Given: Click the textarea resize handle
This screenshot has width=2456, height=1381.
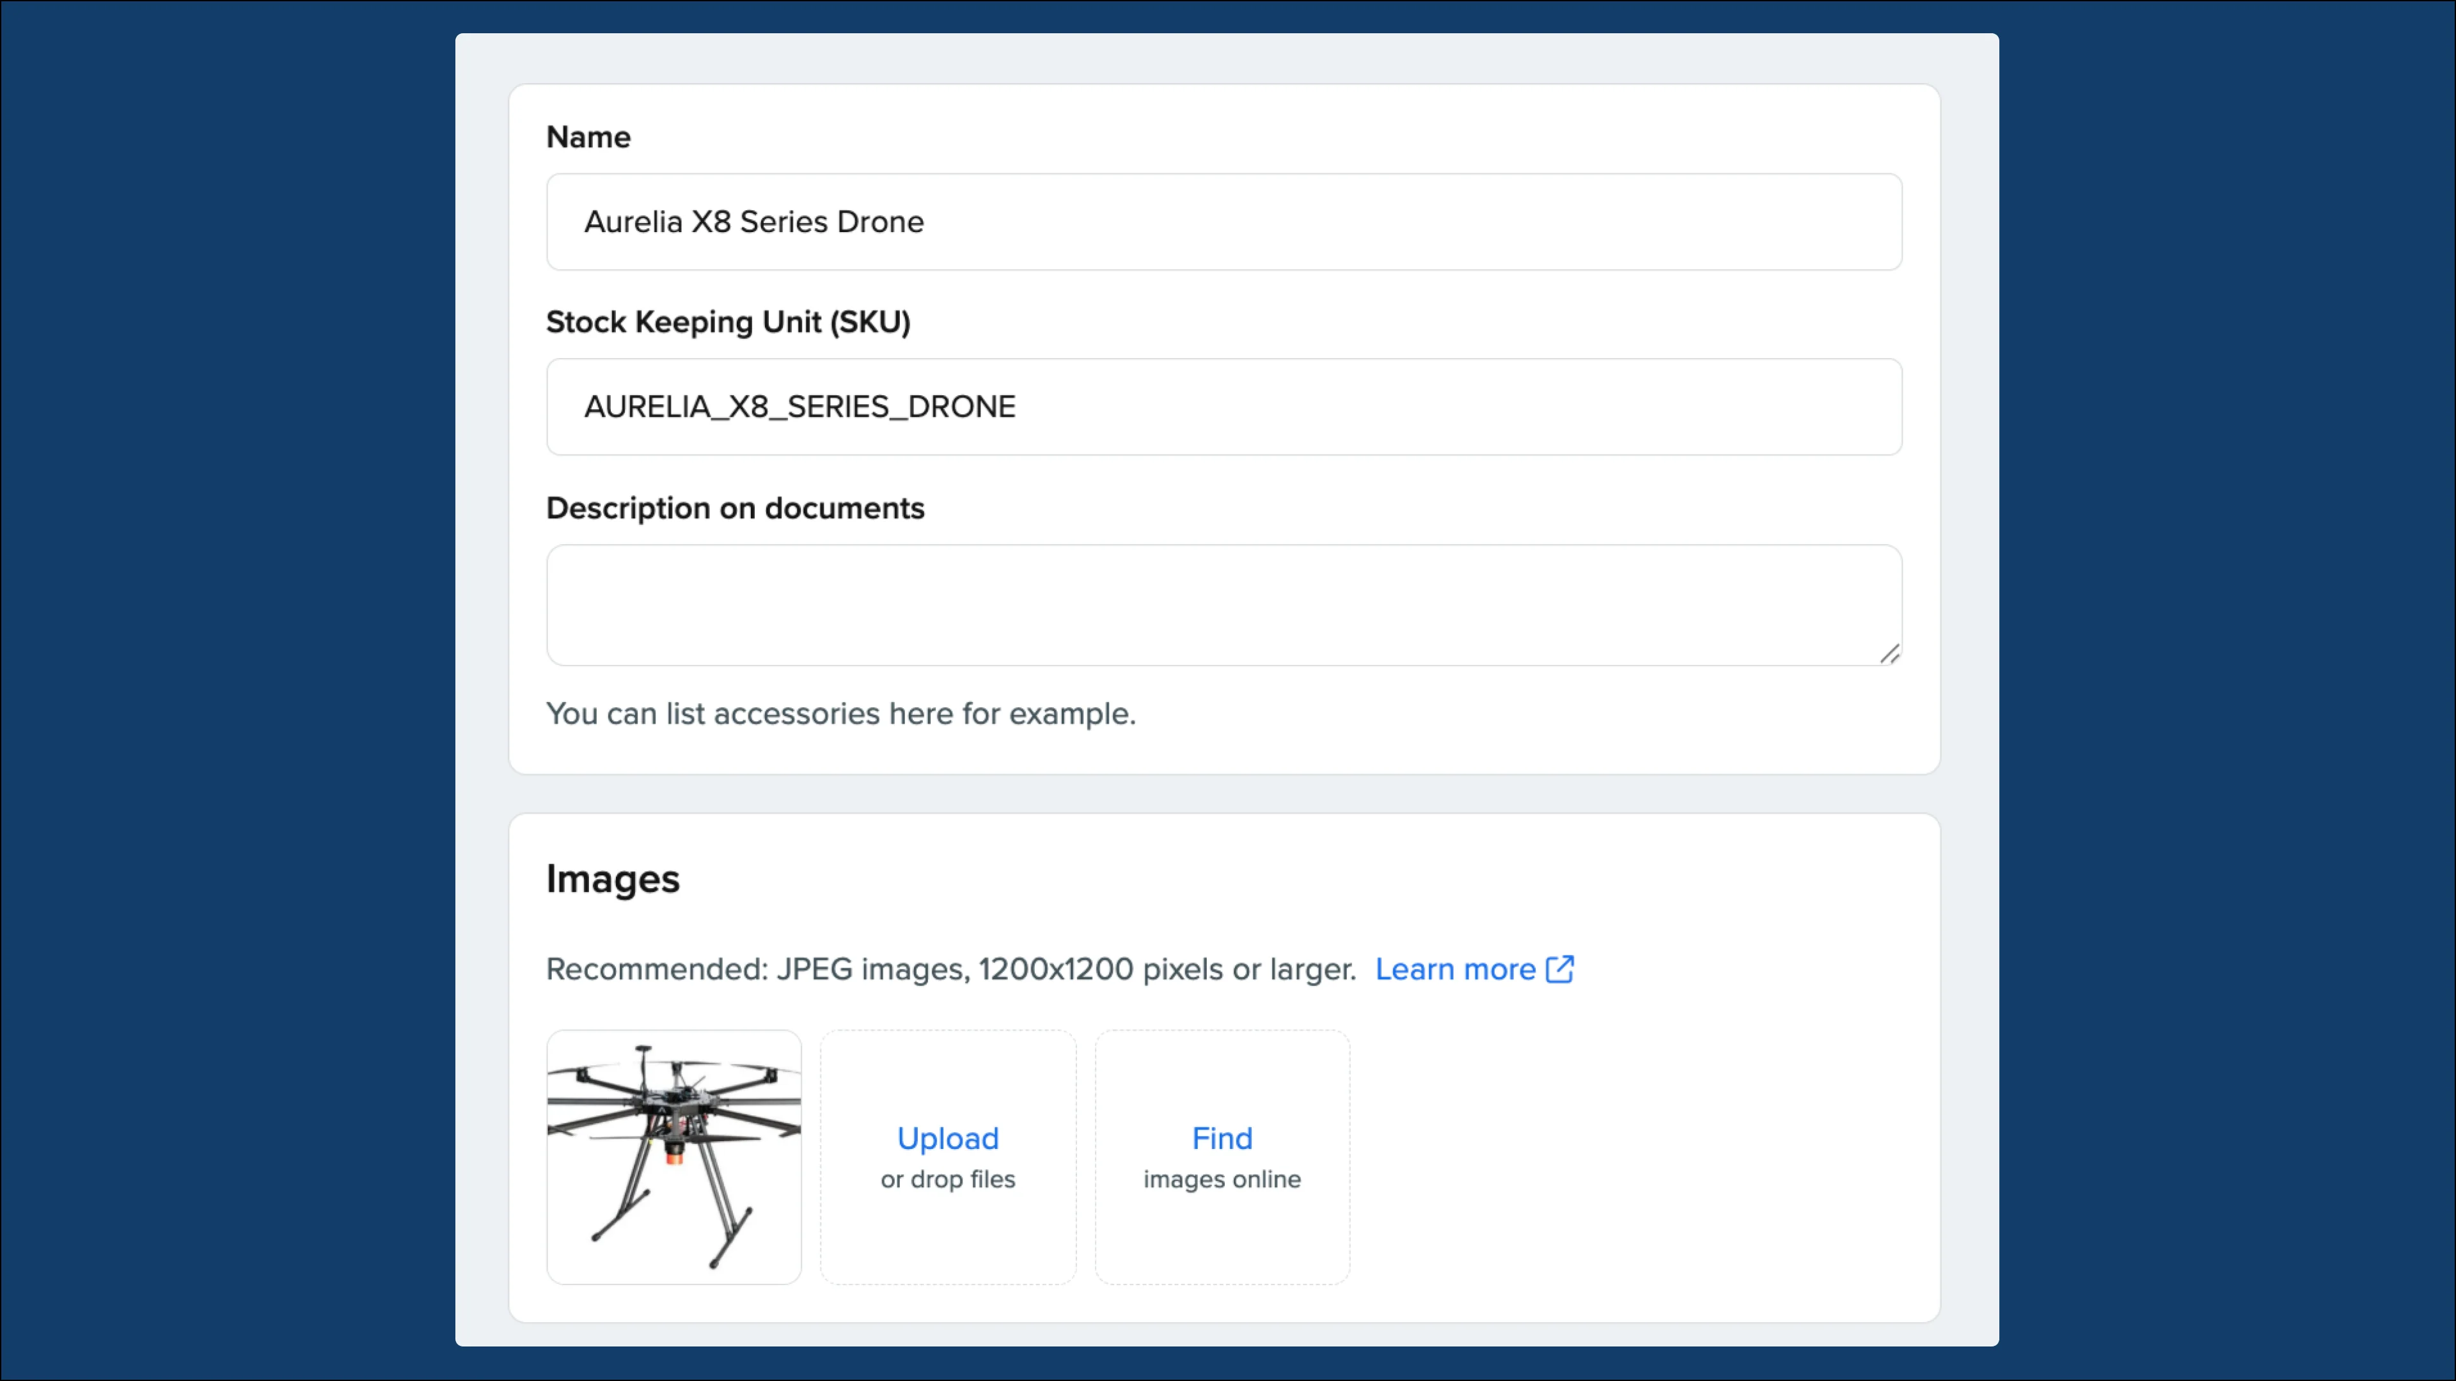Looking at the screenshot, I should (1890, 654).
